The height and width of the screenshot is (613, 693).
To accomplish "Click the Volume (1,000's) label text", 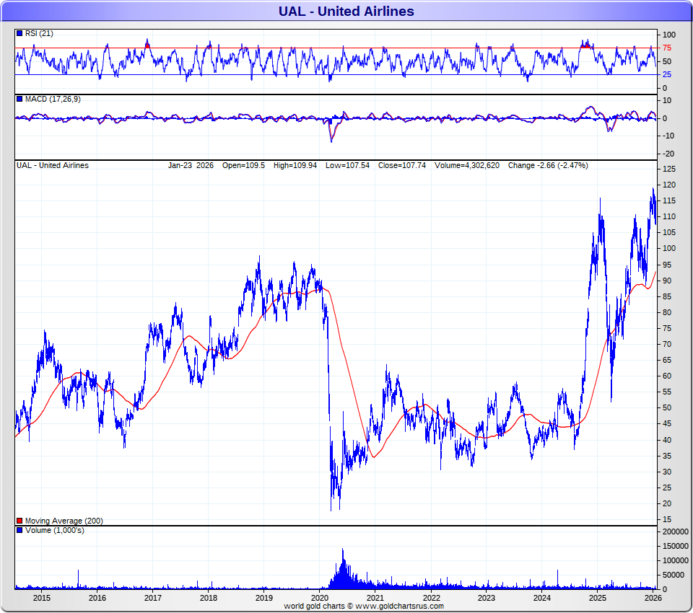I will (54, 530).
